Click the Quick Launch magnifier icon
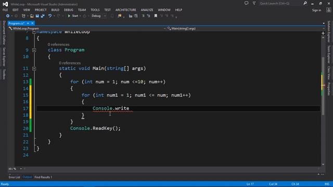Image resolution: width=333 pixels, height=187 pixels. 305,3
